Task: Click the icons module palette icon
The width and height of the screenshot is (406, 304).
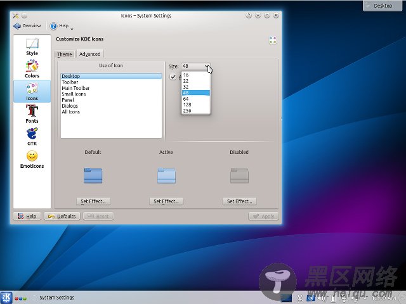Action: pos(273,40)
